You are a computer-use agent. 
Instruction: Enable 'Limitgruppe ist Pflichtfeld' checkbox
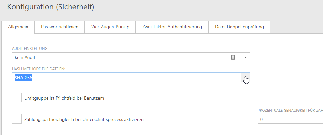point(17,98)
